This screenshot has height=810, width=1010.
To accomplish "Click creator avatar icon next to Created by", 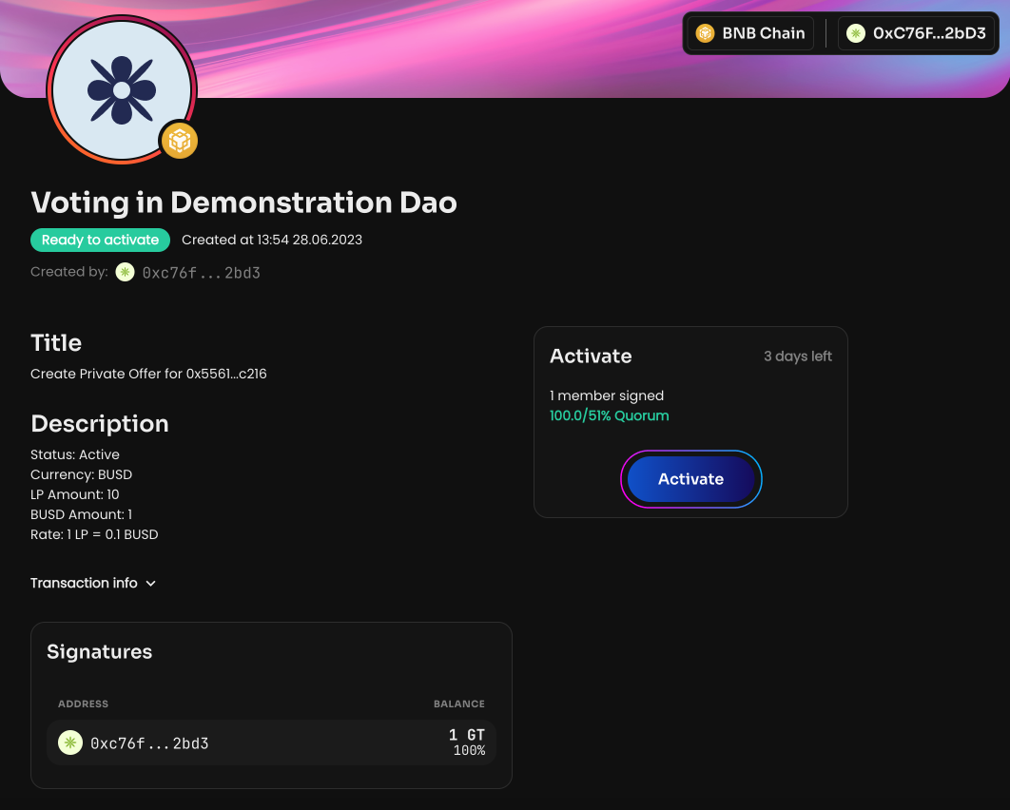I will (125, 272).
